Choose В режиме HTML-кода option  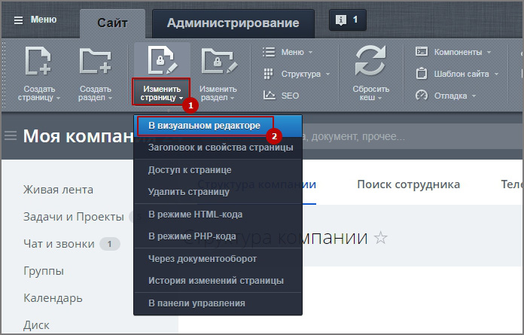pyautogui.click(x=195, y=215)
